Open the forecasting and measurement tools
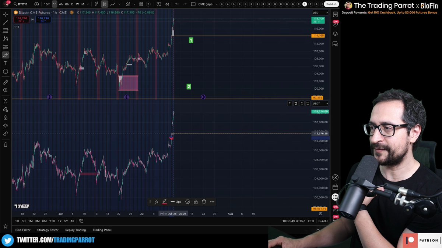The height and width of the screenshot is (248, 442). (x=6, y=47)
